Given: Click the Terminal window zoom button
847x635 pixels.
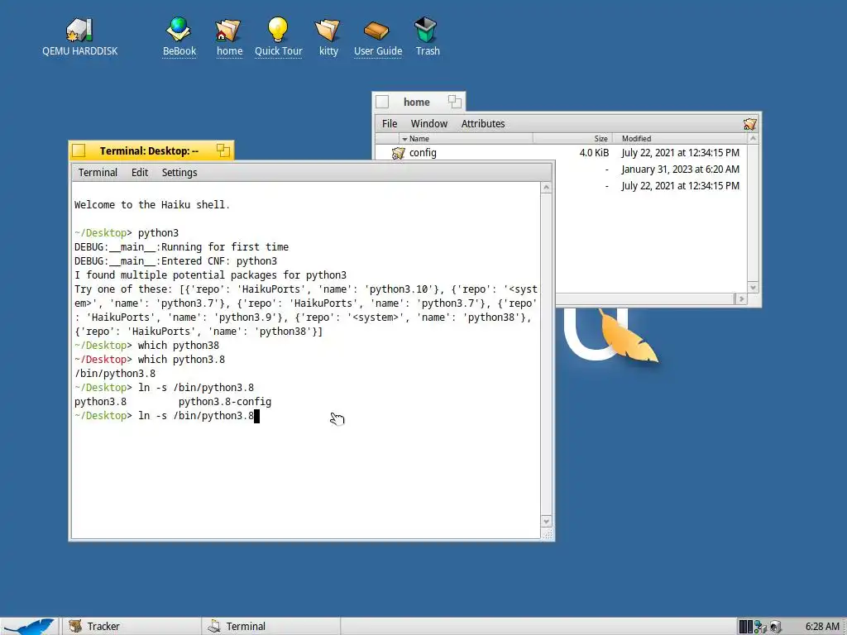Looking at the screenshot, I should tap(223, 150).
